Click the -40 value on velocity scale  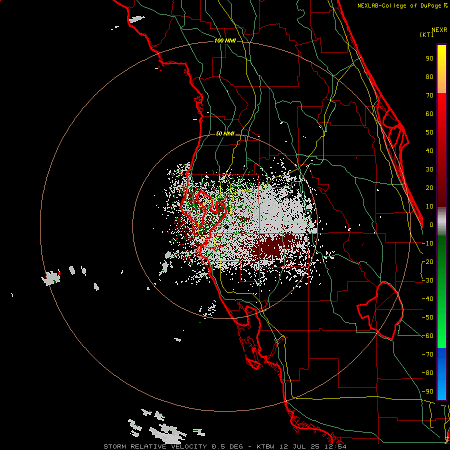[427, 299]
